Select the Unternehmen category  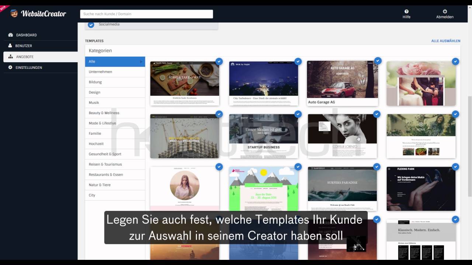click(x=100, y=72)
